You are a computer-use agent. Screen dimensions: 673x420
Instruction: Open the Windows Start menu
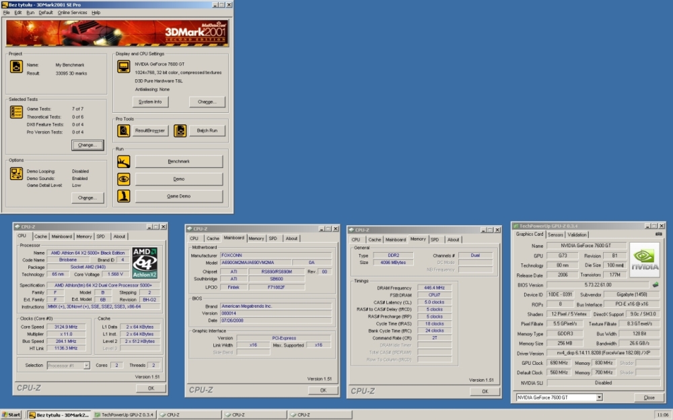pos(11,415)
